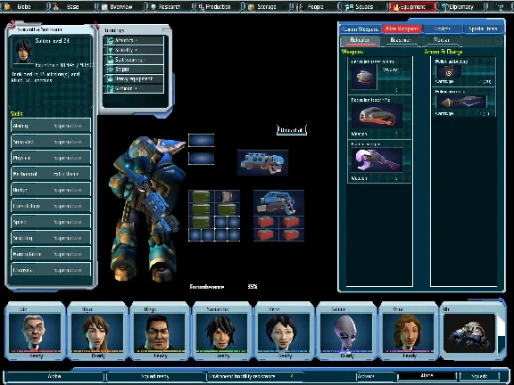Click the large blue weapon above red boxes

pos(278,202)
